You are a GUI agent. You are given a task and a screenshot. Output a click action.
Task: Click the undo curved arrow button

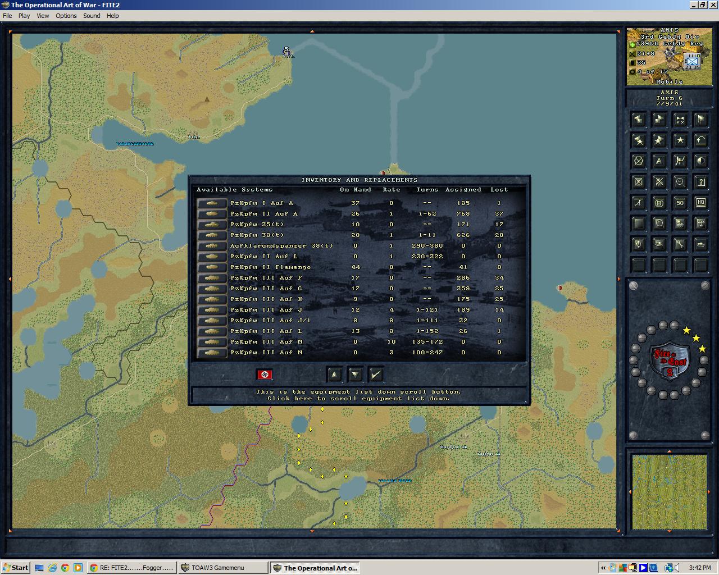(700, 140)
